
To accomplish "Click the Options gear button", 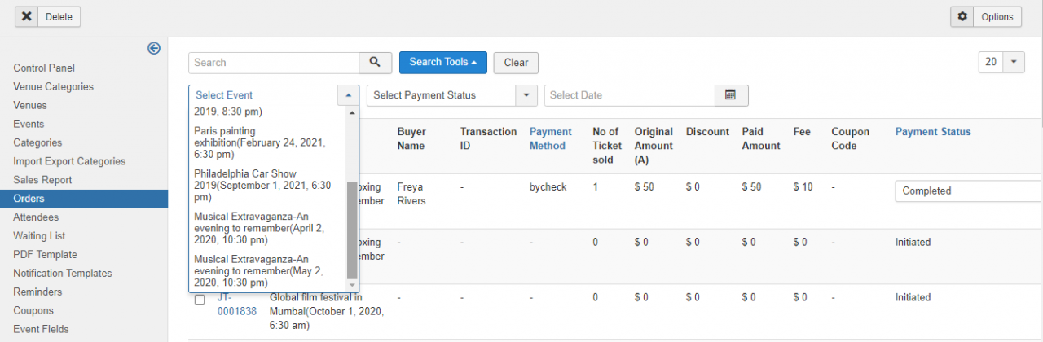I will click(986, 16).
